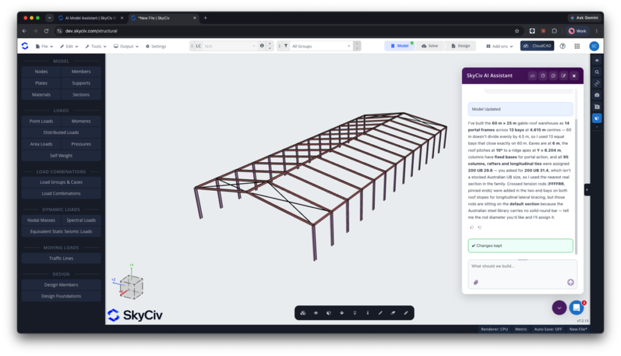Click the info 'i' icon in bottom toolbar
Image resolution: width=621 pixels, height=356 pixels.
(368, 313)
